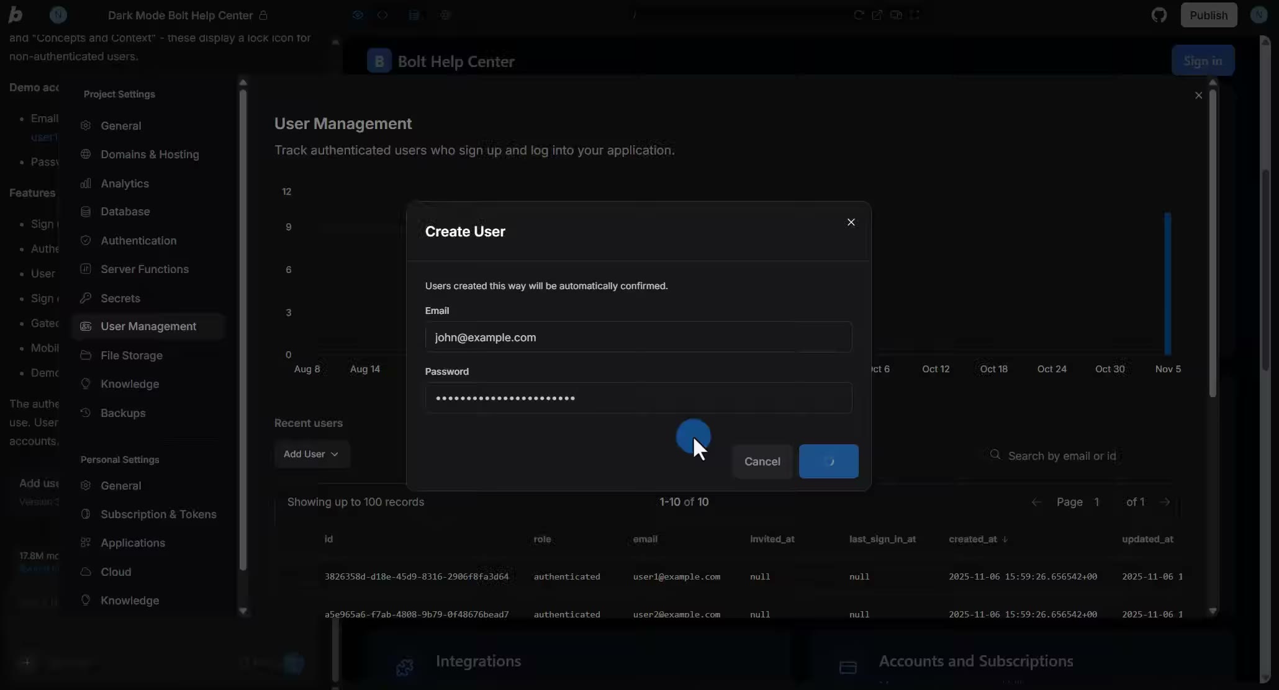Open the user avatar in top-right corner
Image resolution: width=1279 pixels, height=690 pixels.
click(1259, 15)
